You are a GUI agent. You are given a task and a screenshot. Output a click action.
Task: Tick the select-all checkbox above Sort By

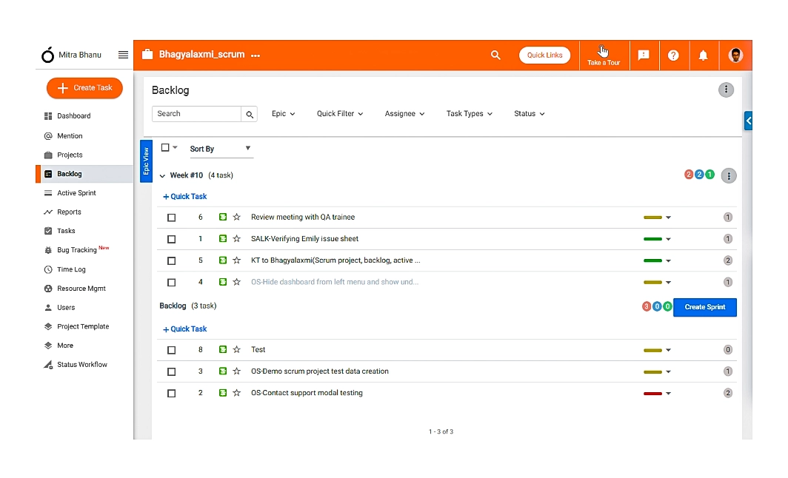[164, 147]
